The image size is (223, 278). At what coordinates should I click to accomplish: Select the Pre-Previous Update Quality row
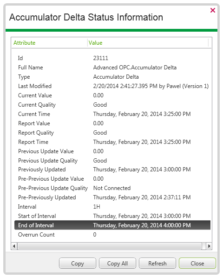click(112, 188)
